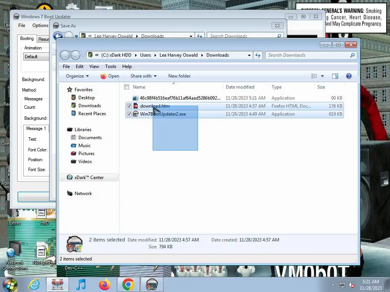Click the Network Connections desktop icon
The height and width of the screenshot is (292, 390).
[x=14, y=256]
